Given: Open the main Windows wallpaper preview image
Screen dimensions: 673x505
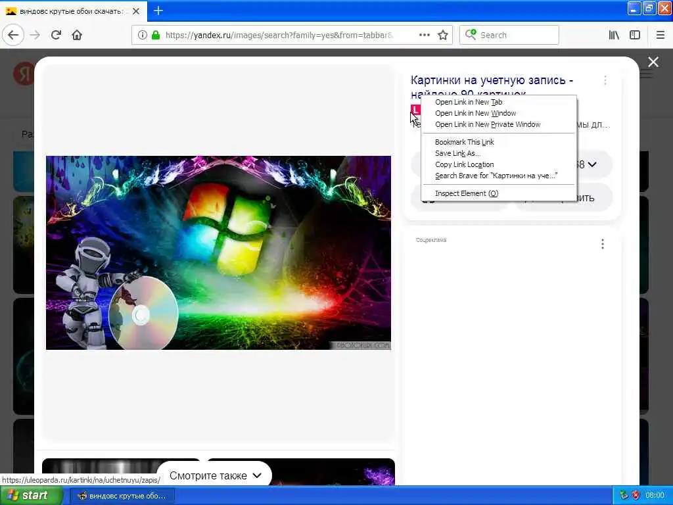Looking at the screenshot, I should point(218,252).
